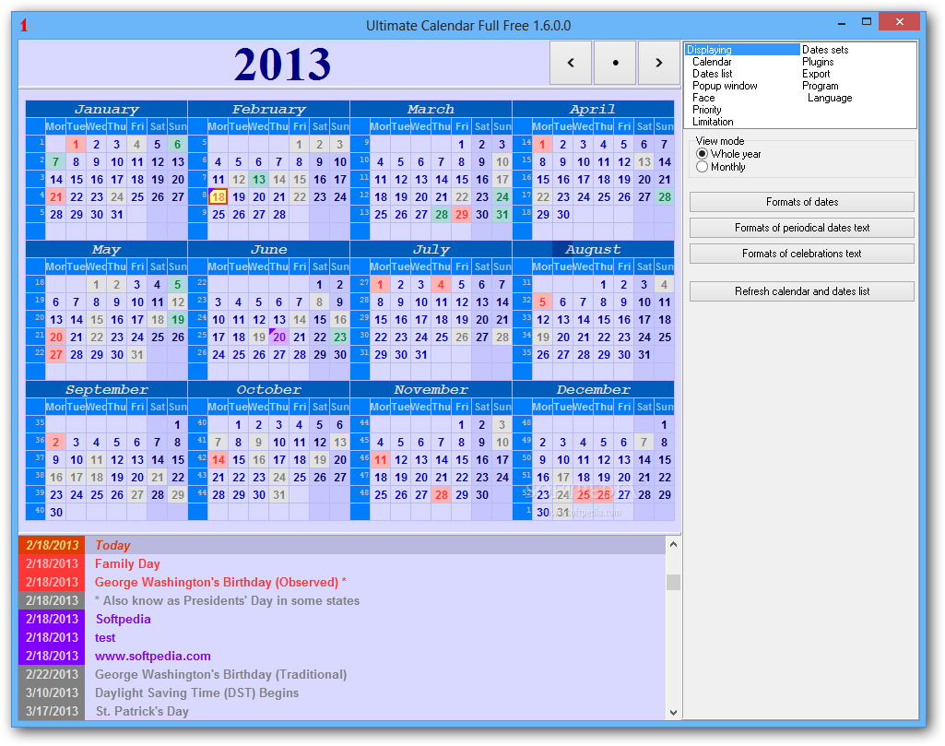Select Priority settings item
The width and height of the screenshot is (945, 746).
point(706,110)
